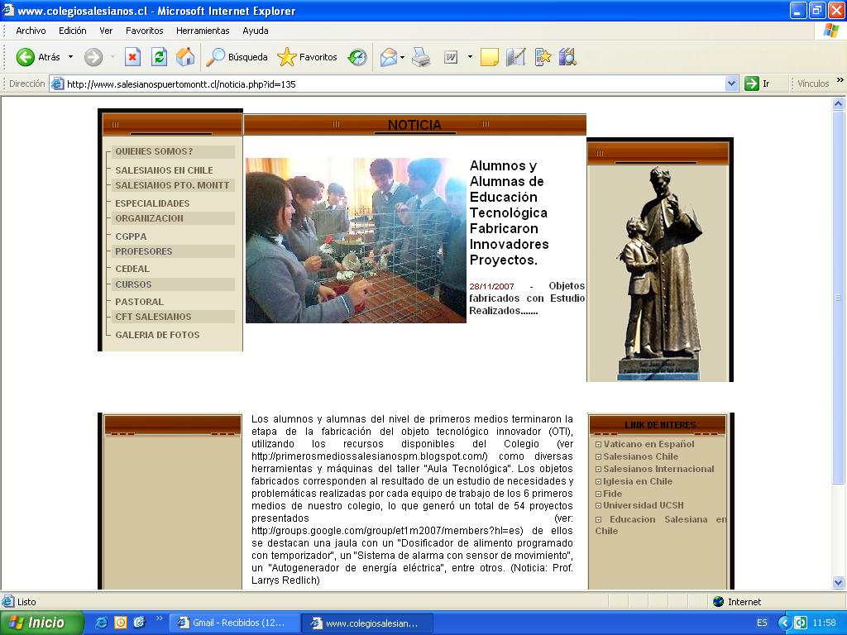Open CURSOS sidebar link
The width and height of the screenshot is (847, 635).
click(133, 284)
